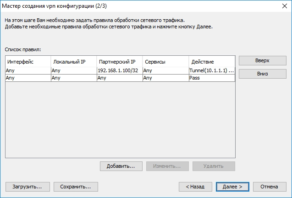This screenshot has height=198, width=292.
Task: Go back with the Назад button
Action: [x=195, y=187]
